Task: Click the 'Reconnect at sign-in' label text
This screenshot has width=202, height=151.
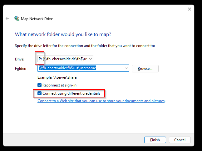Action: point(59,85)
